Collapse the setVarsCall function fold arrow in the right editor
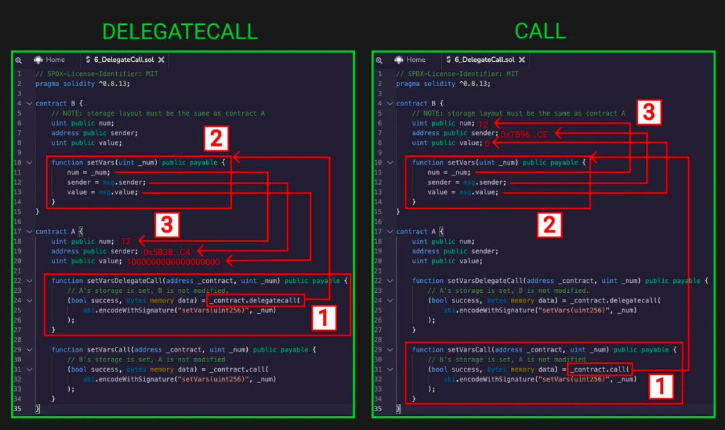 [x=390, y=349]
